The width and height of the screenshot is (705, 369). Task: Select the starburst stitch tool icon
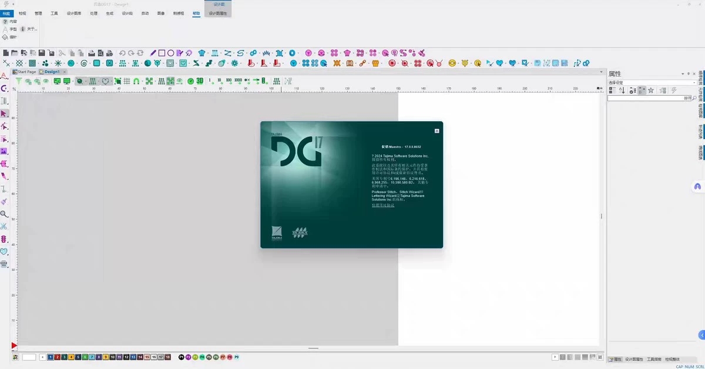point(58,63)
